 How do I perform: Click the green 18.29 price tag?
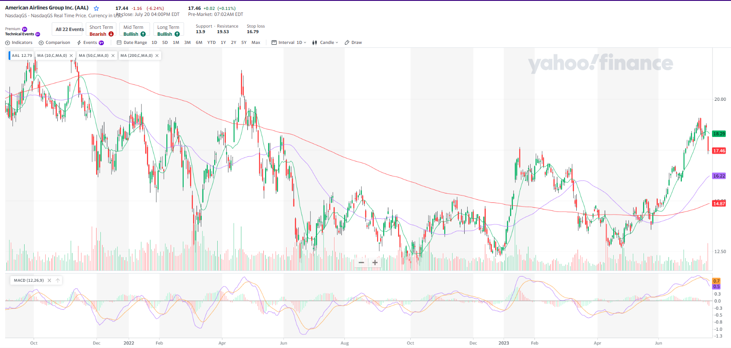point(719,134)
